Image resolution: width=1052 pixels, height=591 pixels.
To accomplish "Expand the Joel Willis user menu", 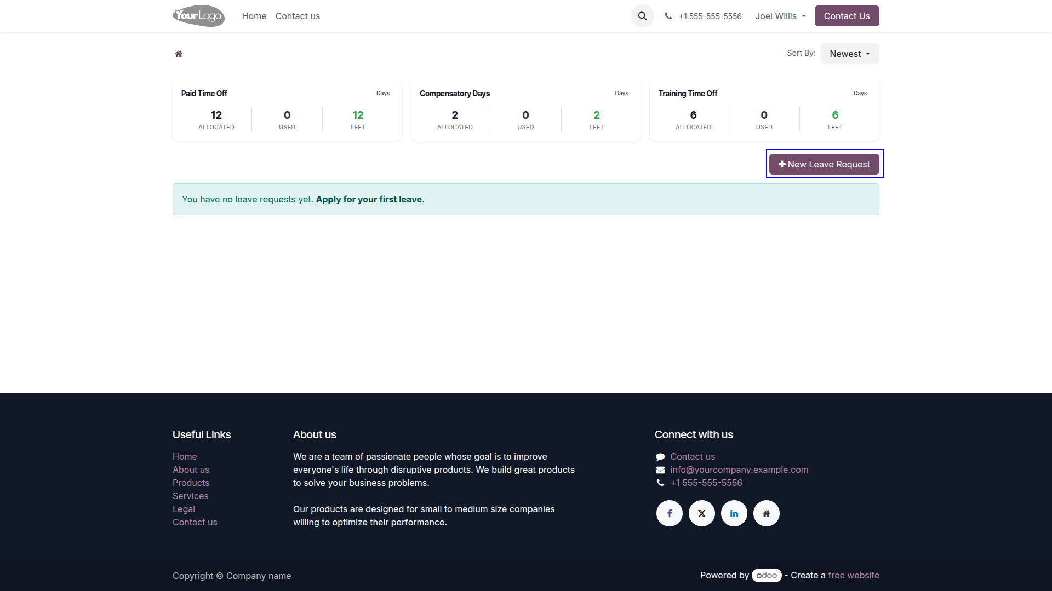I will 780,16.
